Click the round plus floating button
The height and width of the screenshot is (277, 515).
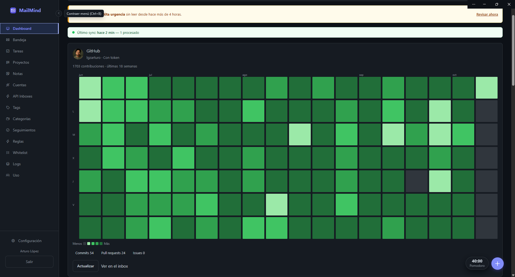[x=497, y=263]
